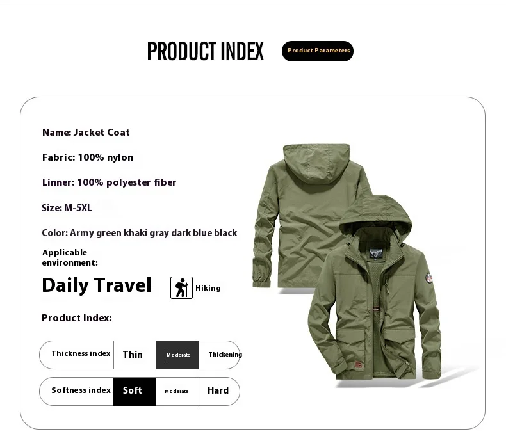The image size is (506, 434).
Task: Choose Moderate in the softness index
Action: [x=177, y=391]
